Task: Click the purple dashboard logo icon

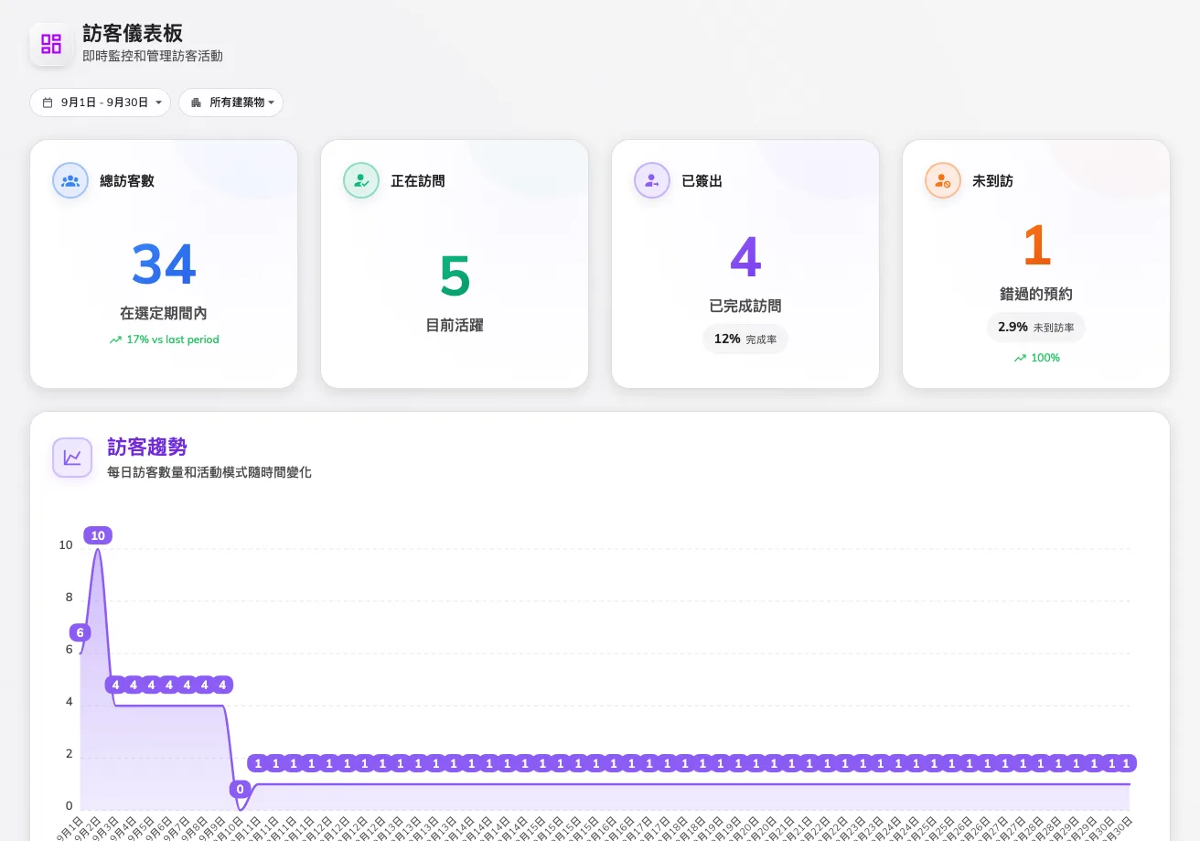Action: click(x=51, y=44)
